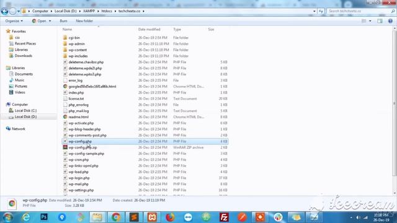397x223 pixels.
Task: Select the wp-admin folder icon
Action: click(x=65, y=44)
